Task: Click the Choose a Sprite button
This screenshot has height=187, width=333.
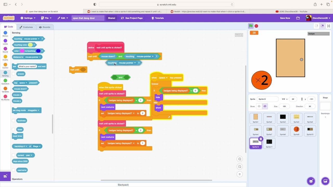Action: [x=311, y=181]
